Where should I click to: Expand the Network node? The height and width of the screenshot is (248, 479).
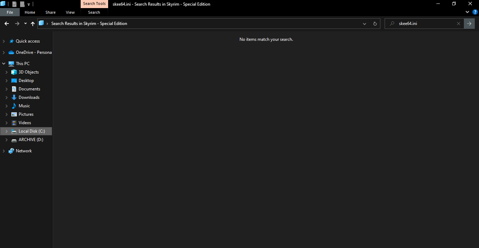click(4, 151)
